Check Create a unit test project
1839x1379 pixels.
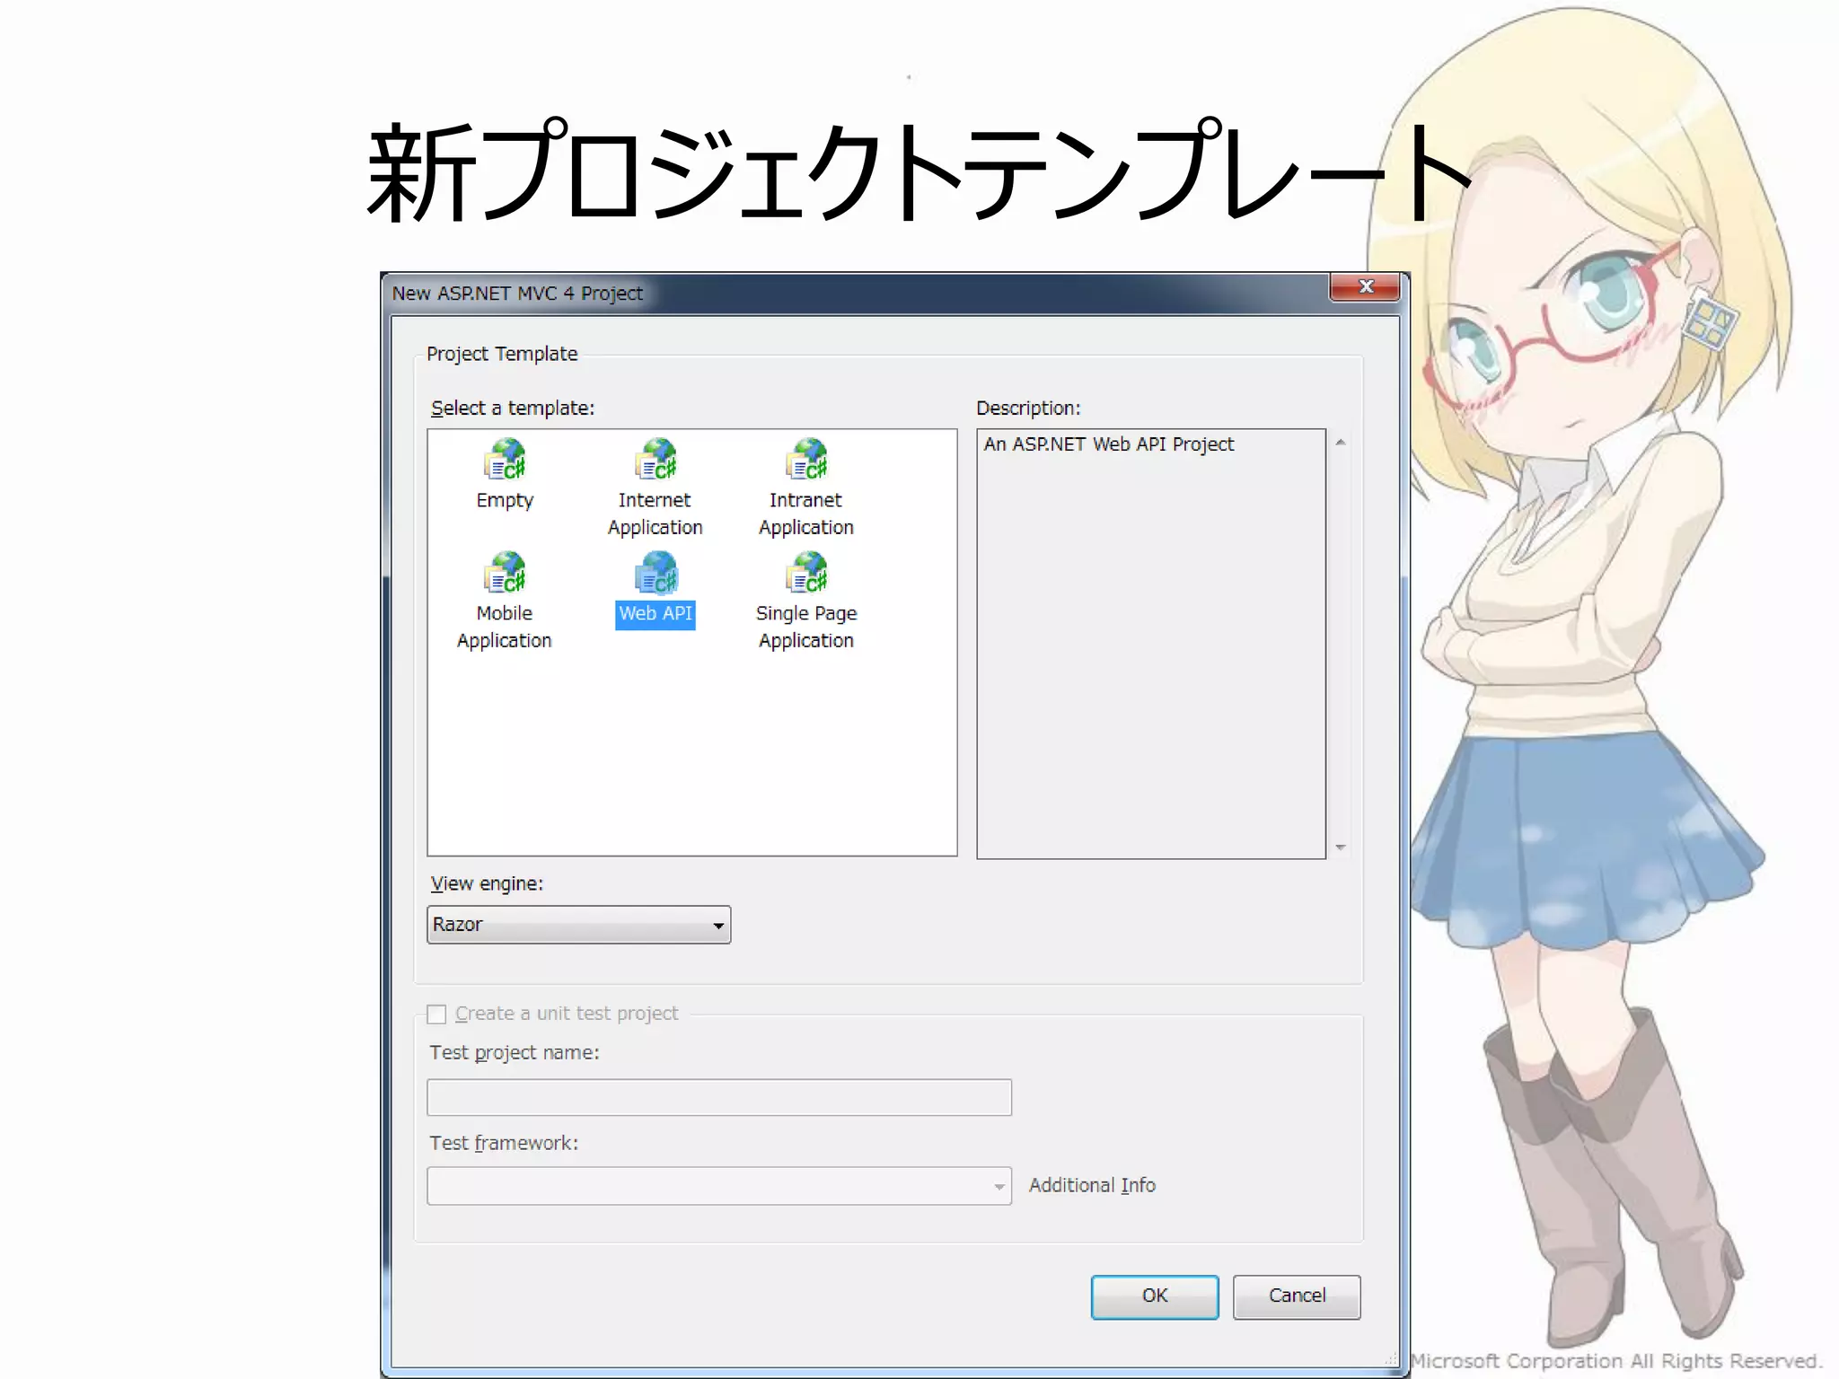click(x=436, y=1014)
